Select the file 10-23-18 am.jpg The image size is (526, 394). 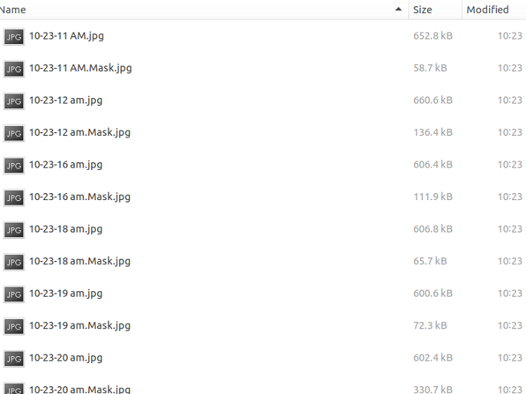tap(66, 229)
